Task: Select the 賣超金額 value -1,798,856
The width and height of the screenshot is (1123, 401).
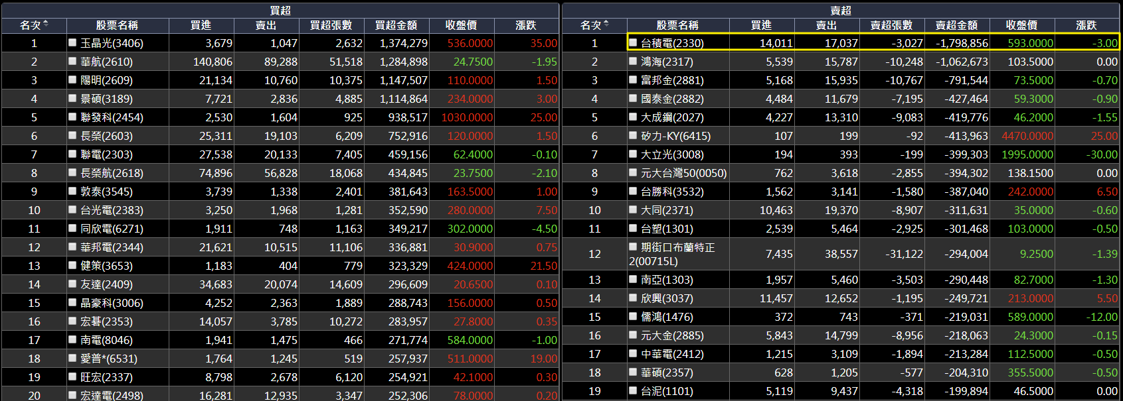Action: coord(962,43)
